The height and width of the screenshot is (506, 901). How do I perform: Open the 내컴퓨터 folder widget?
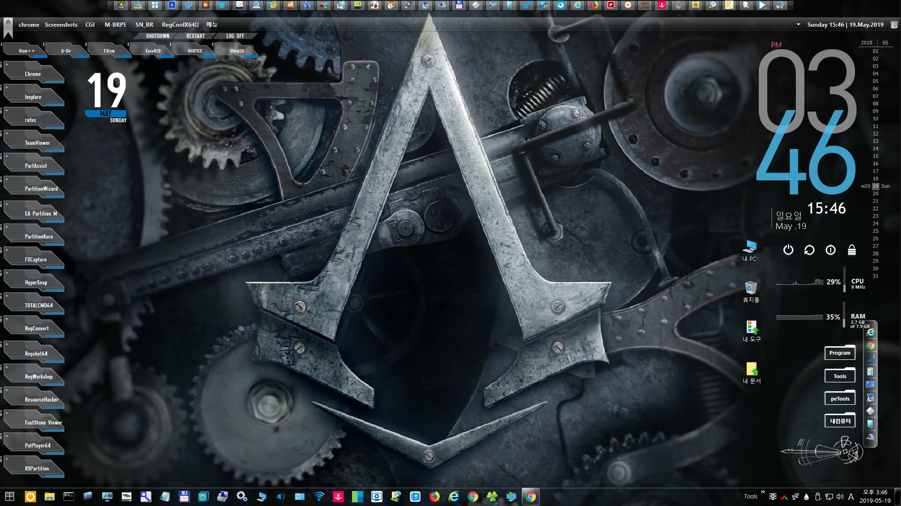840,421
